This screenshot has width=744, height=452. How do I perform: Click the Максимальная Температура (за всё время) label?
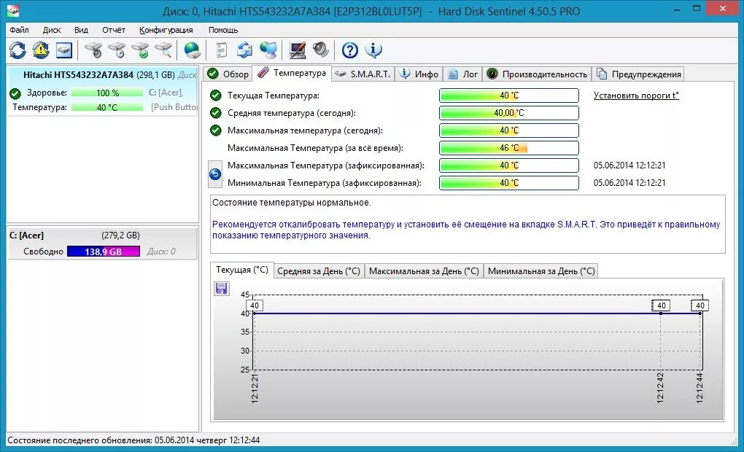(315, 148)
